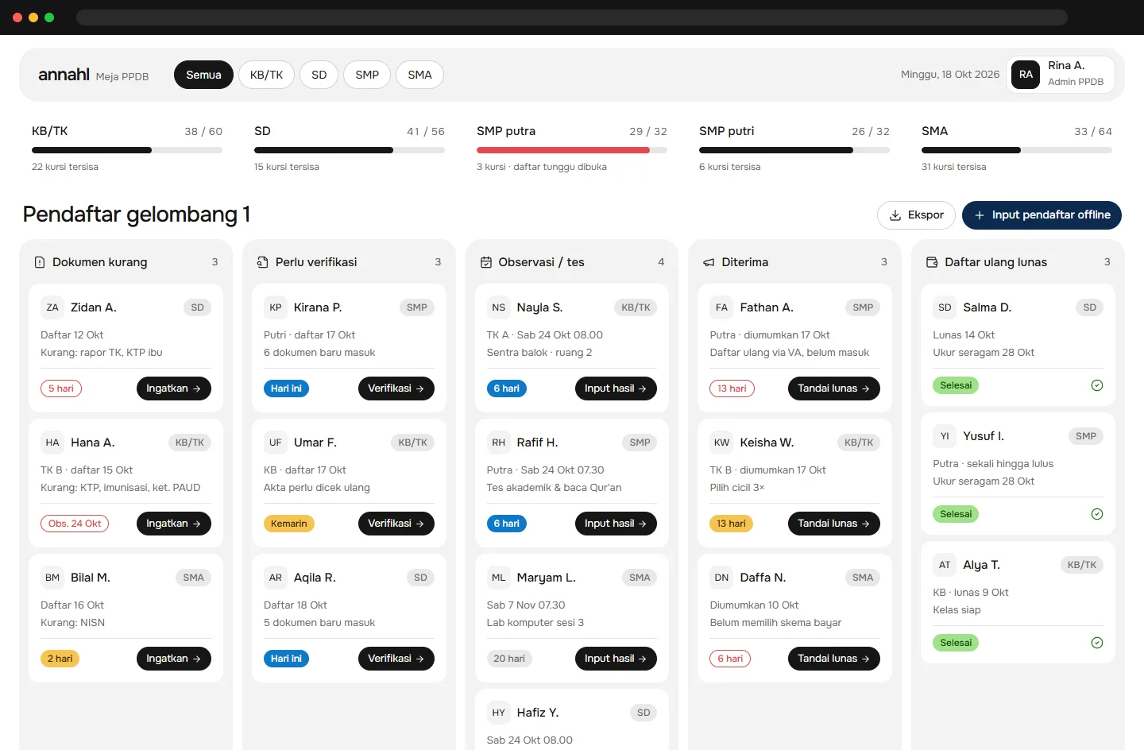Click the NS avatar on Nayla S. card
Screen dimensions: 1144x750
[499, 307]
